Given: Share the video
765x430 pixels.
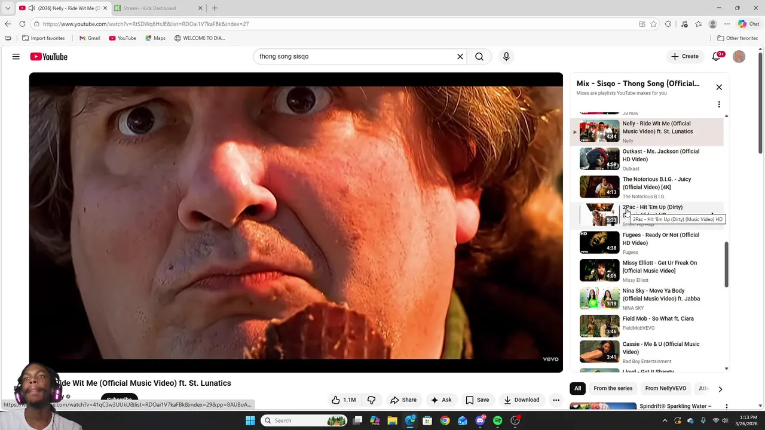Looking at the screenshot, I should click(403, 400).
